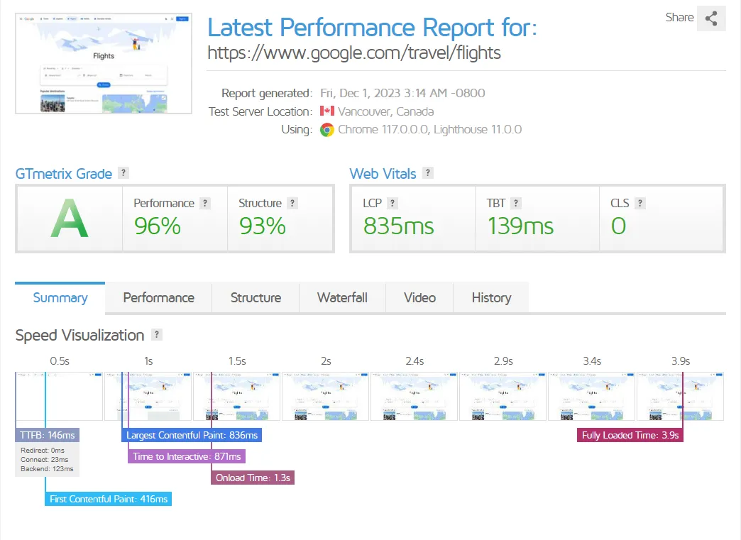Click the Onload Time: 1.3s marker
This screenshot has height=540, width=741.
(x=253, y=478)
